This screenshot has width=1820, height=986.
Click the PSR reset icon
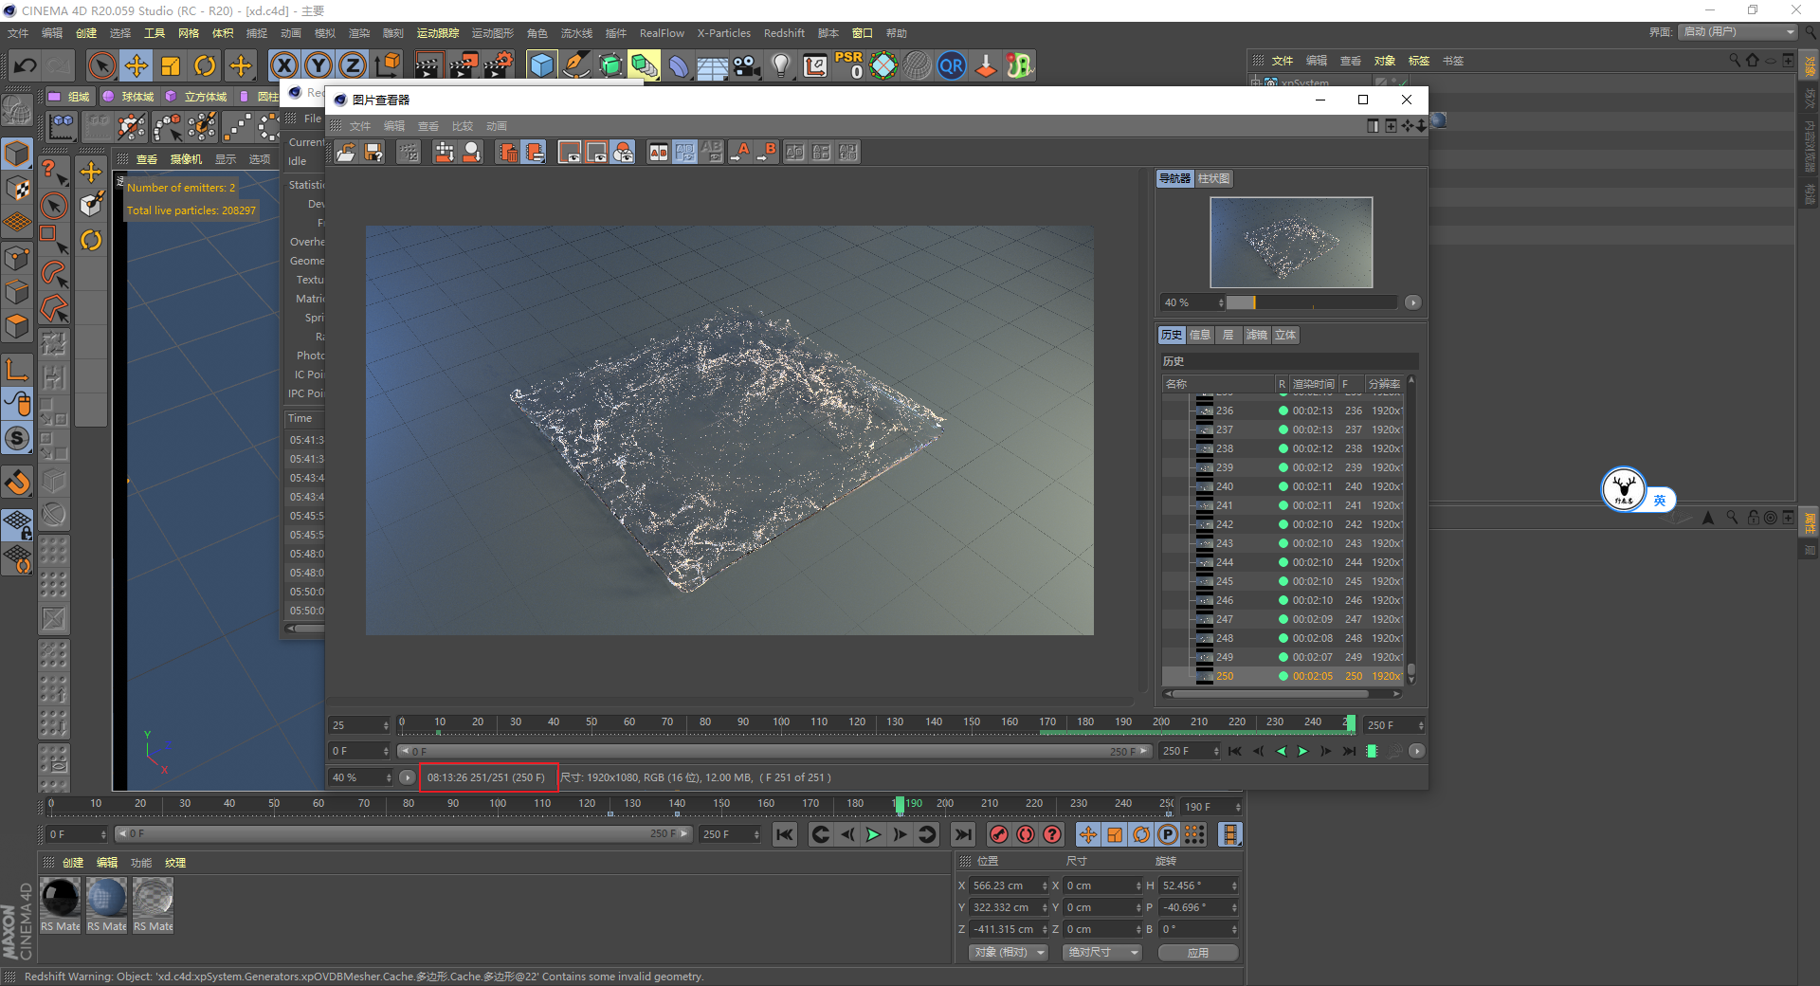[848, 65]
